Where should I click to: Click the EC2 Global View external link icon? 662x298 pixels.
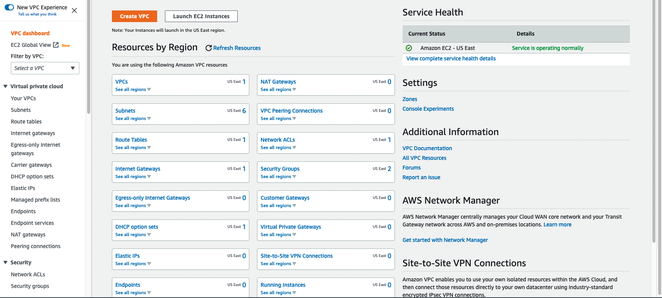(x=56, y=45)
